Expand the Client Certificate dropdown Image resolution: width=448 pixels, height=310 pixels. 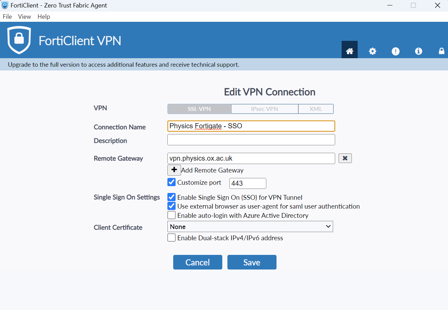[x=250, y=227]
